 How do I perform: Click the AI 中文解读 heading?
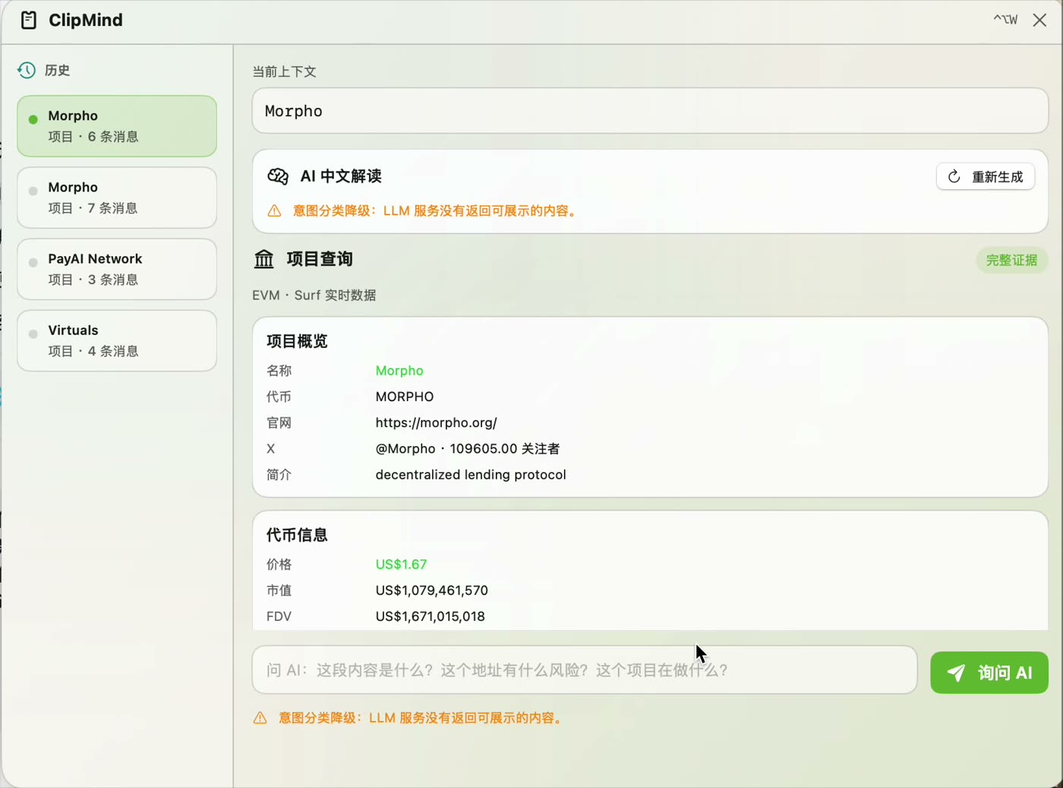pyautogui.click(x=341, y=176)
